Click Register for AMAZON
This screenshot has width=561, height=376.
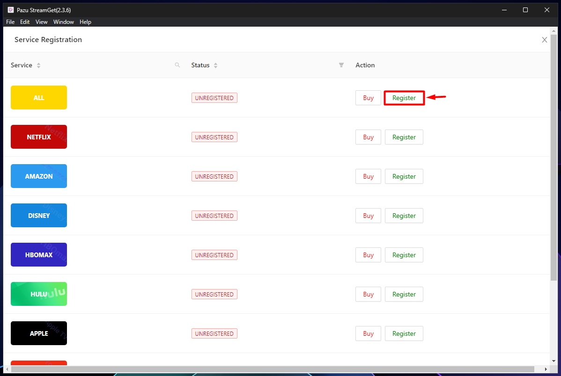[404, 177]
